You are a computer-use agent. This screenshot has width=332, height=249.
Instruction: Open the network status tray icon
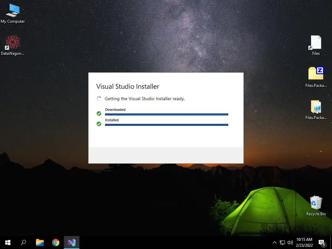(x=282, y=243)
